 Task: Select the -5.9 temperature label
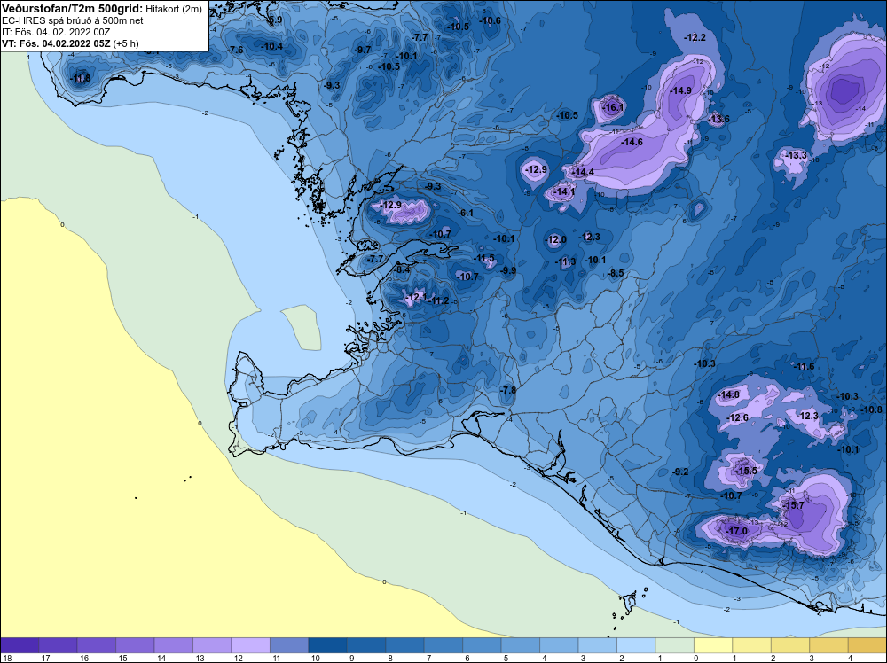point(274,19)
